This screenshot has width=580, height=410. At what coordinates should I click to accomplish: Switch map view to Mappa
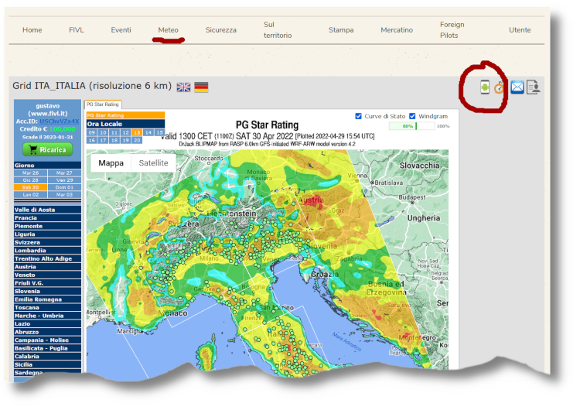(x=111, y=162)
